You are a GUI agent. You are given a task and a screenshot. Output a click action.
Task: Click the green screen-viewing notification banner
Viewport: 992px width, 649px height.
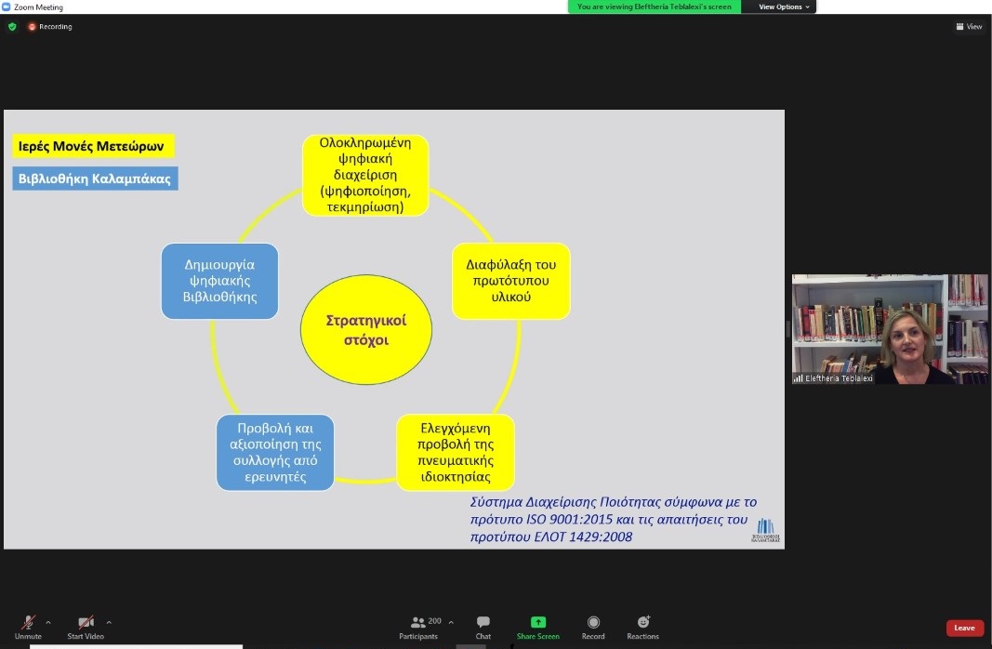655,7
